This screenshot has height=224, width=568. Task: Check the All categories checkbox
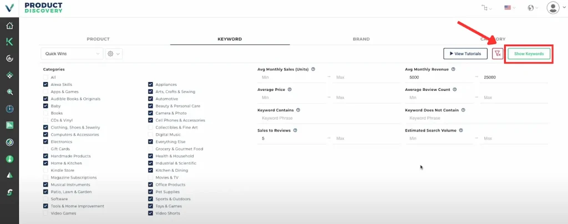45,78
